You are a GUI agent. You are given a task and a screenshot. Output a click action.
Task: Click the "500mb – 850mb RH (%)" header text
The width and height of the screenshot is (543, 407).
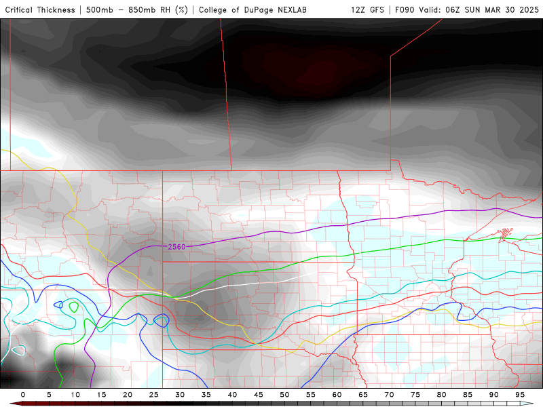pos(137,9)
